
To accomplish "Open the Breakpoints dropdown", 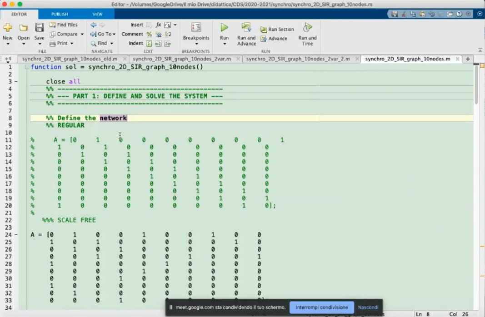I will [196, 44].
